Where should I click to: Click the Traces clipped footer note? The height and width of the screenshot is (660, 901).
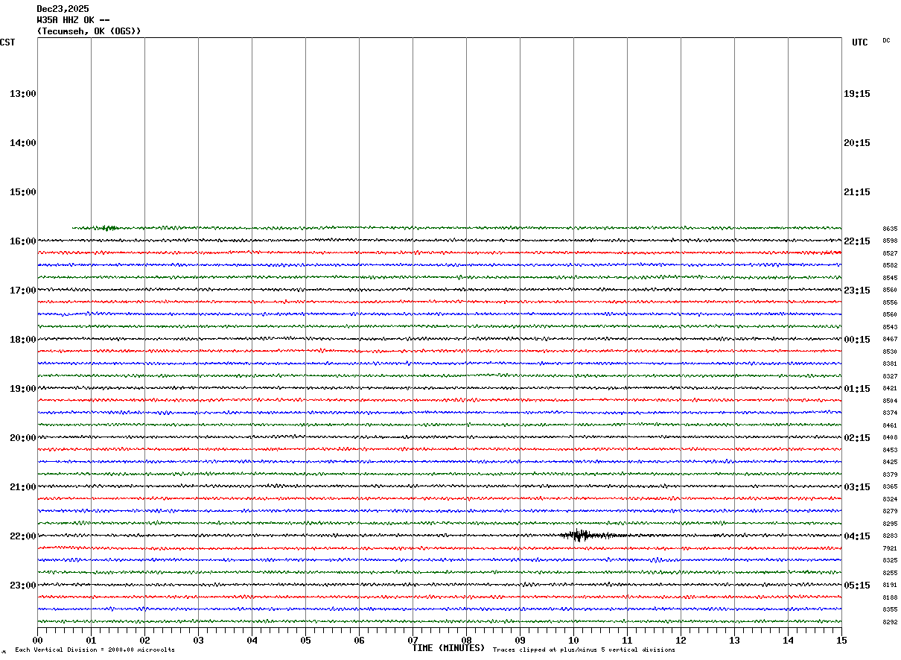[x=584, y=650]
